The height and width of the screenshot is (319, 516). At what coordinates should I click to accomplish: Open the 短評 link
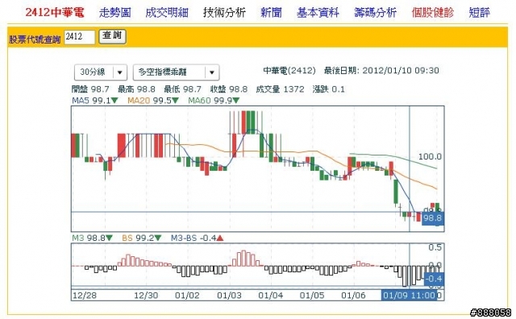point(480,13)
